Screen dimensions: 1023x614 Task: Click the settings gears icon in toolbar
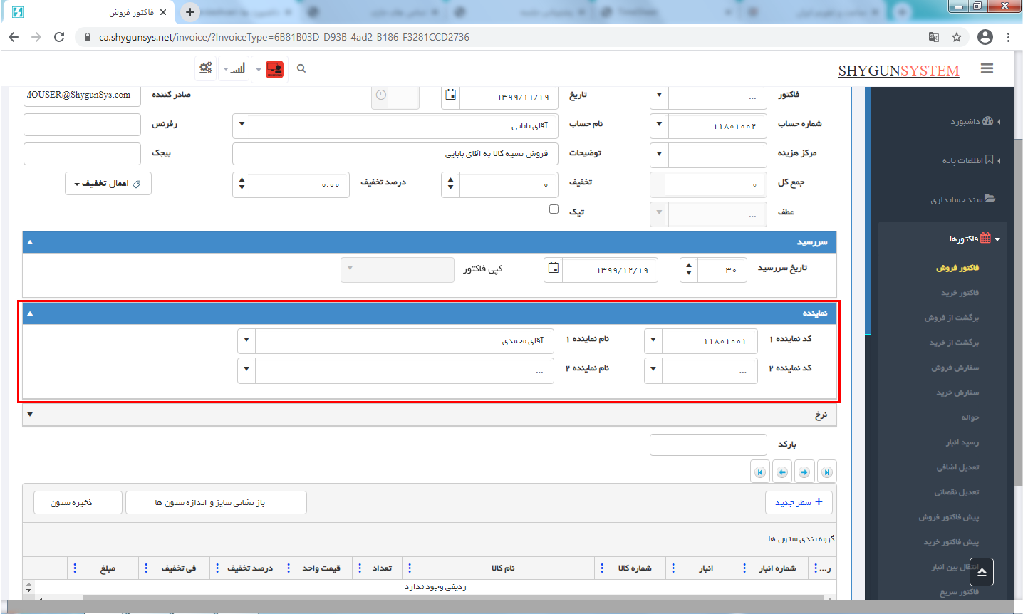pos(206,68)
